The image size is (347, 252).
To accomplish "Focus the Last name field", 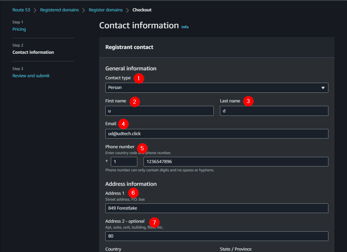I will pyautogui.click(x=274, y=111).
